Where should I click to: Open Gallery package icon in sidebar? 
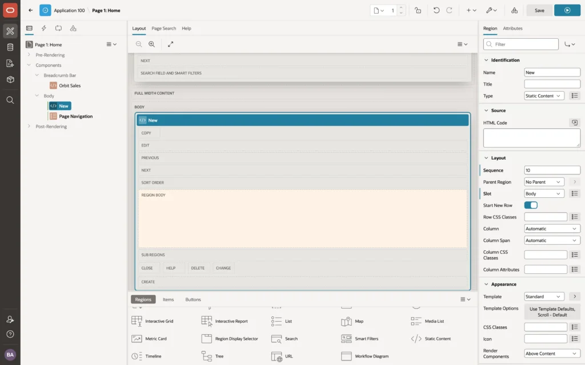pos(10,79)
